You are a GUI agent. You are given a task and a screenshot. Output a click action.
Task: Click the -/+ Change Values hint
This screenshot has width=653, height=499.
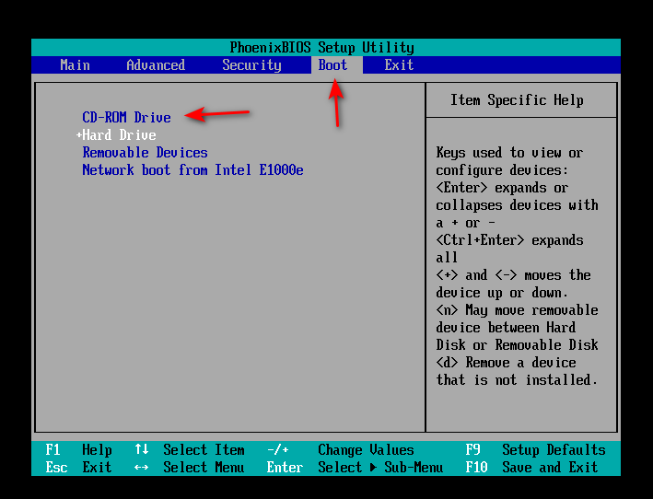[x=340, y=449]
